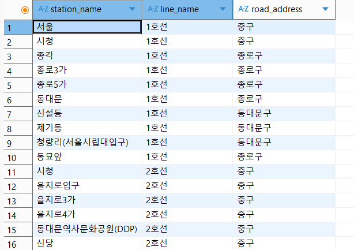Image resolution: width=354 pixels, height=250 pixels.
Task: Click the '2호선' cell in row 16
Action: click(187, 244)
